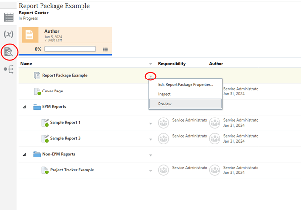Choose Edit Report Package Properties menu item
Viewport: 301px width, 210px height.
(185, 85)
